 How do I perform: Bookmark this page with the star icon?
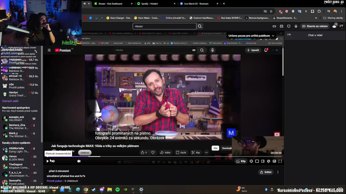click(271, 11)
